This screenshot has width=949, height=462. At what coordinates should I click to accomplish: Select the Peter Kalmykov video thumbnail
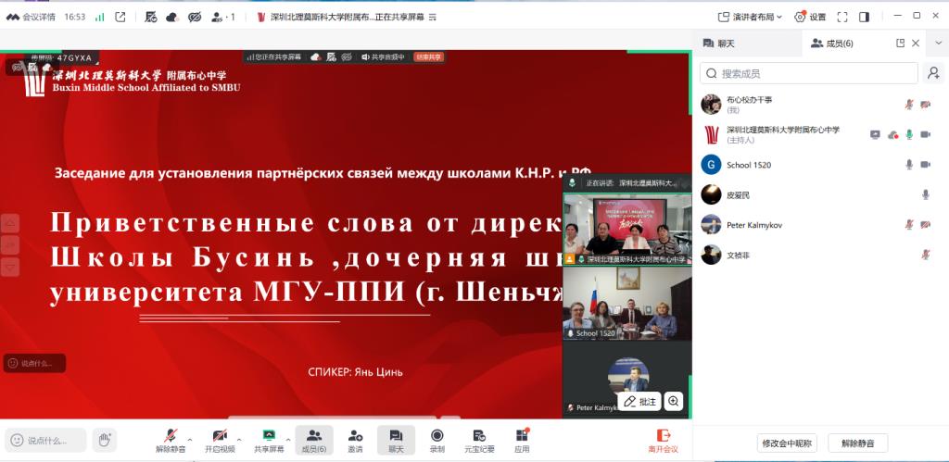point(627,380)
